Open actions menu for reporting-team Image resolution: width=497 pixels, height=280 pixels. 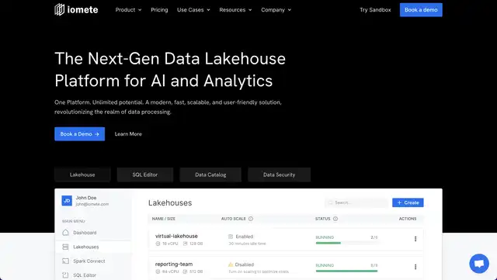pyautogui.click(x=415, y=267)
